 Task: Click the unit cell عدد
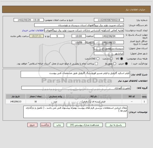[55, 102]
